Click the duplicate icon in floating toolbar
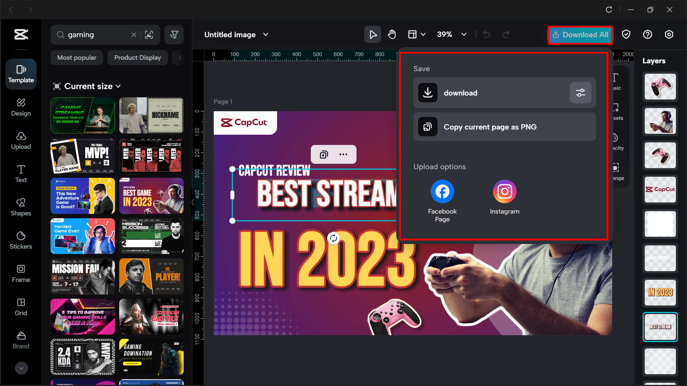This screenshot has height=386, width=687. pos(324,155)
